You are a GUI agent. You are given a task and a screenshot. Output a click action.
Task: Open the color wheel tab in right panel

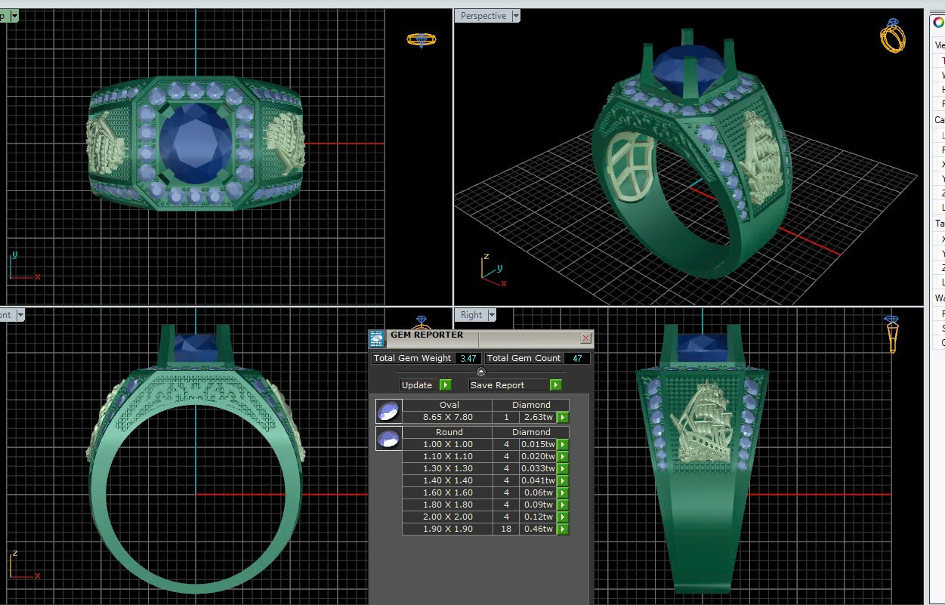coord(938,22)
